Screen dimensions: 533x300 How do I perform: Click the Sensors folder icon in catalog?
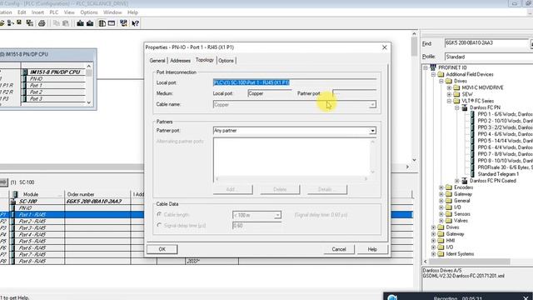click(x=449, y=214)
